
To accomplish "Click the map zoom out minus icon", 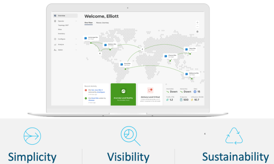I will click(198, 26).
